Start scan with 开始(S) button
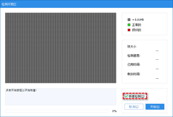The image size is (173, 117). tap(155, 107)
